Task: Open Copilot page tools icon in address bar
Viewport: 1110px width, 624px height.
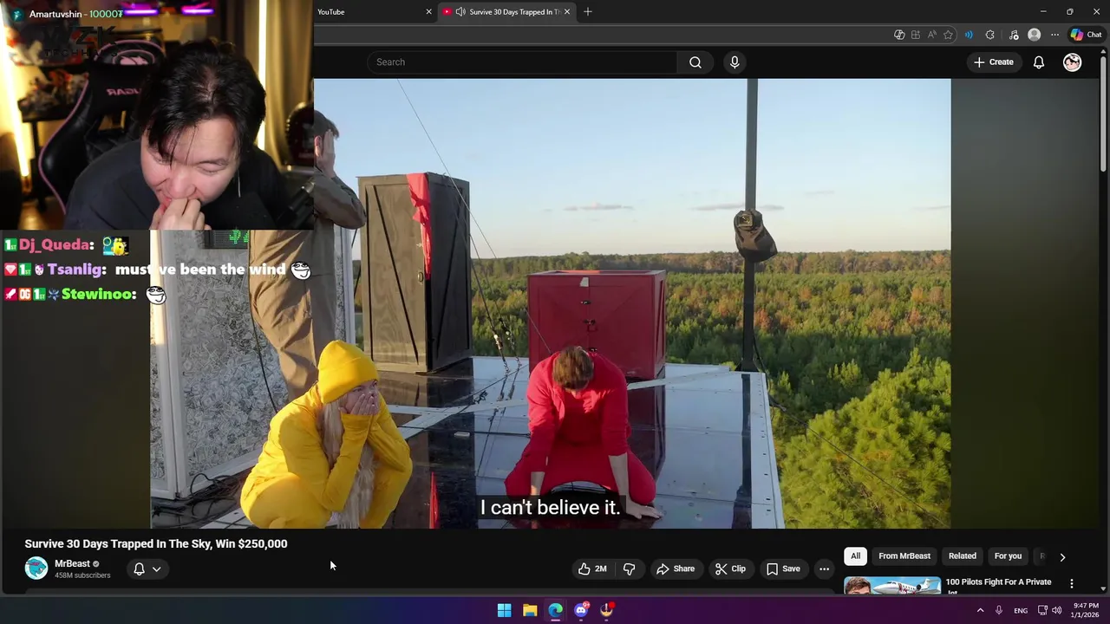Action: (x=899, y=35)
